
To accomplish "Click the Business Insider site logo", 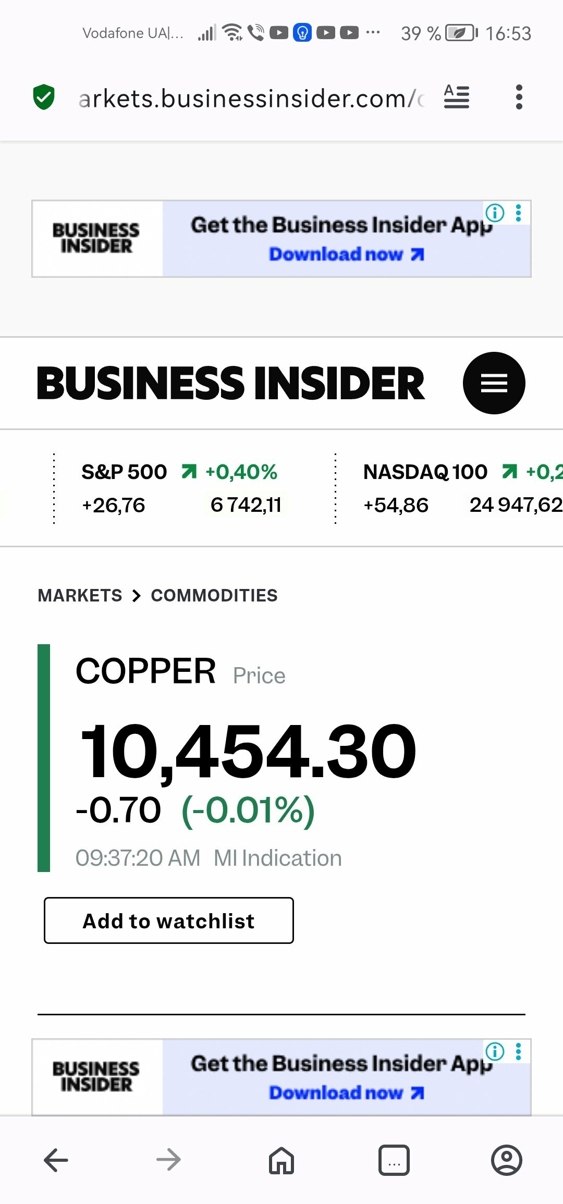I will pyautogui.click(x=230, y=383).
